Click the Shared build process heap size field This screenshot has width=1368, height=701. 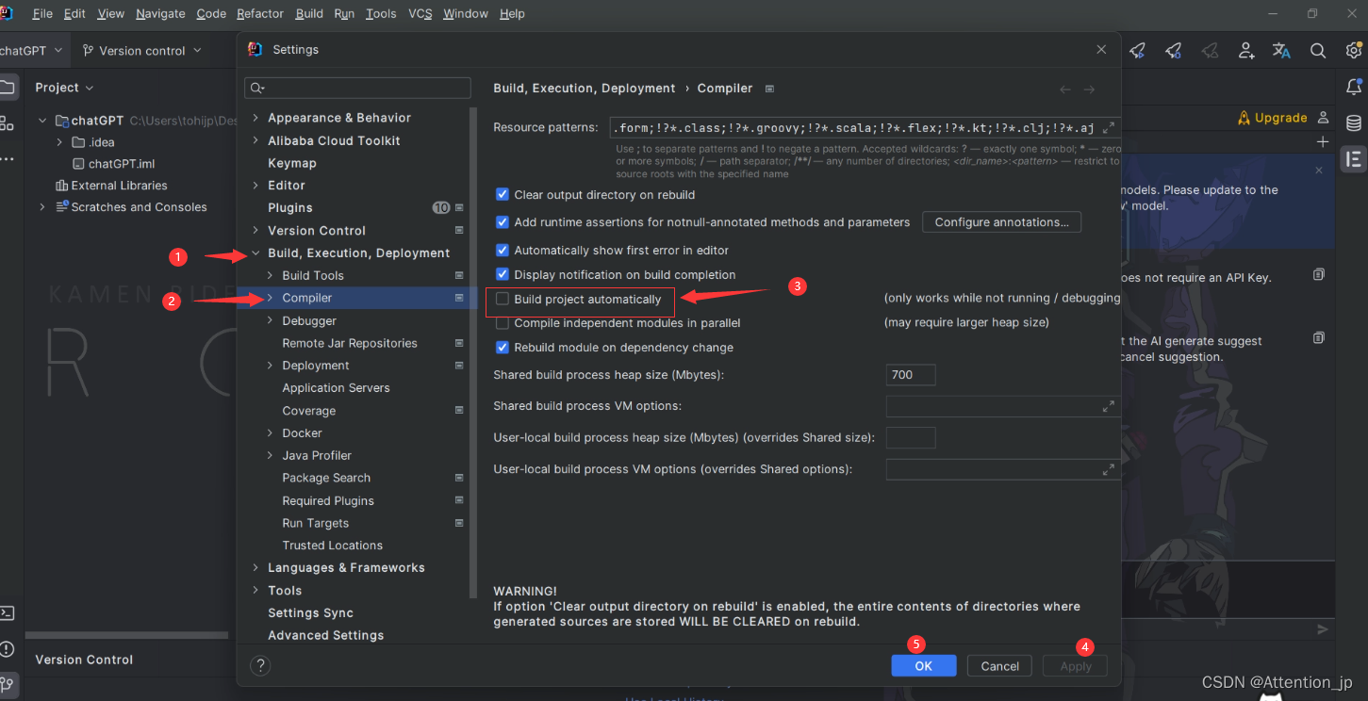(x=909, y=374)
